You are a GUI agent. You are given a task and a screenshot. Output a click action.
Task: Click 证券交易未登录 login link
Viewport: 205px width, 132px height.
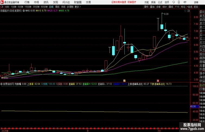(119, 2)
